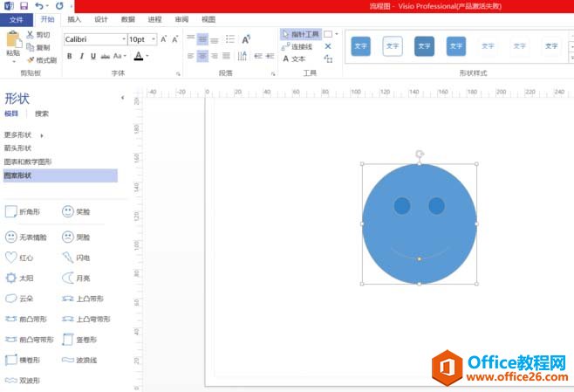Image resolution: width=574 pixels, height=392 pixels.
Task: Click the Save icon in quick access toolbar
Action: (25, 5)
